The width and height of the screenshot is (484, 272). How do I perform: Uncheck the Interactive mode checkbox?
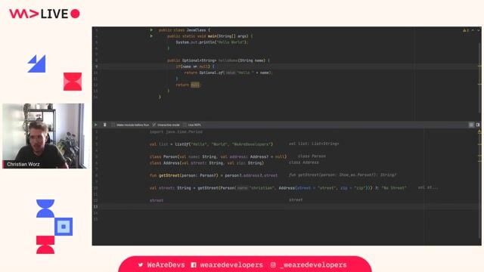[x=154, y=125]
